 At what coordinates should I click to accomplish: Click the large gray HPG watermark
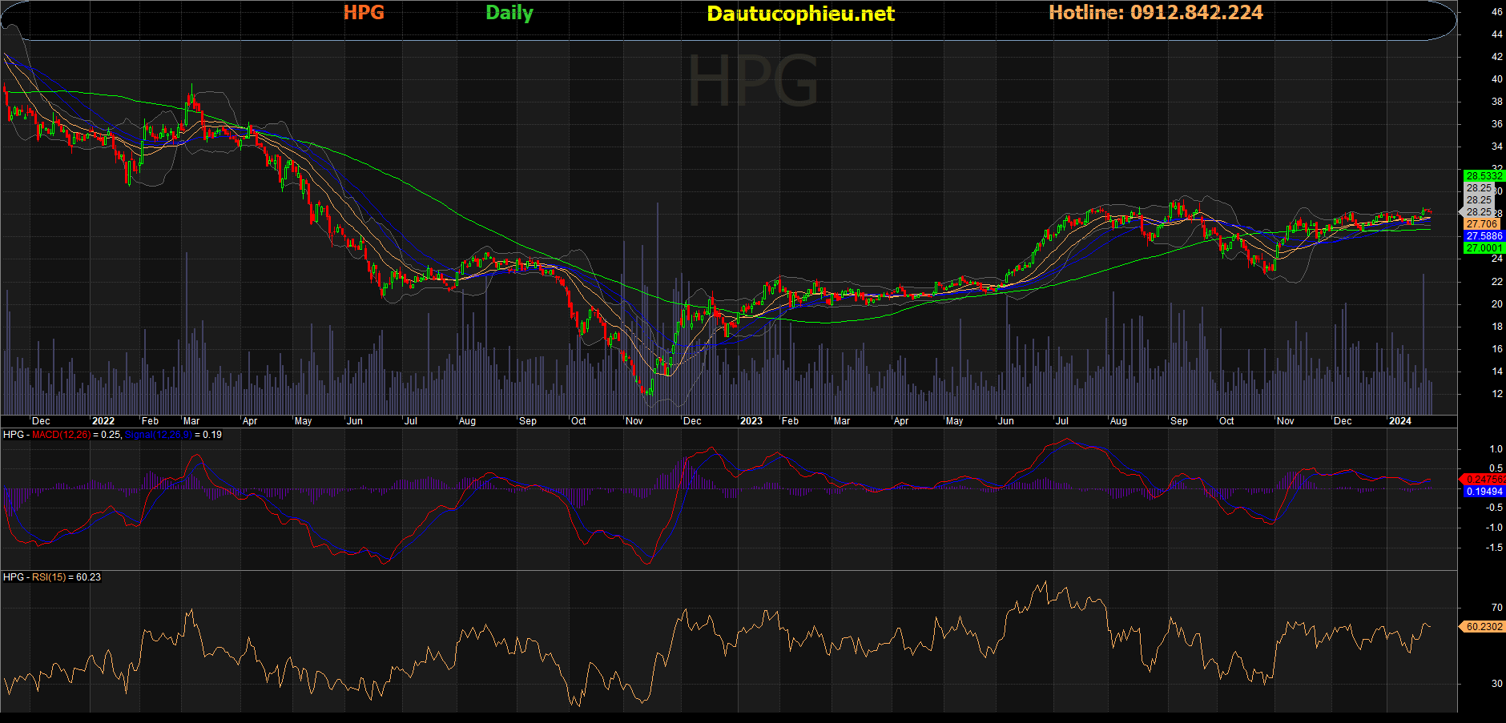(753, 80)
